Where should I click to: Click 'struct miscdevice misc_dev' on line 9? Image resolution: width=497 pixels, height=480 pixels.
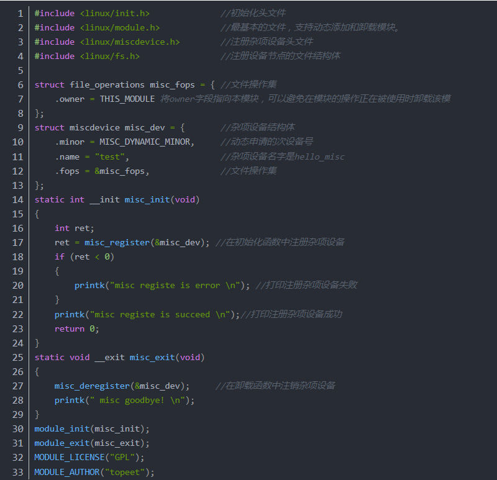tap(99, 128)
